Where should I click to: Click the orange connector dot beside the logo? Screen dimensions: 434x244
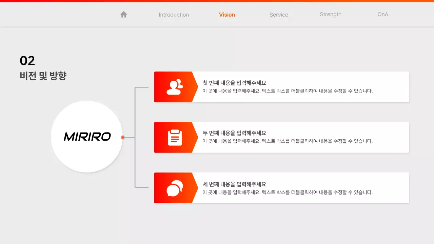pos(122,137)
